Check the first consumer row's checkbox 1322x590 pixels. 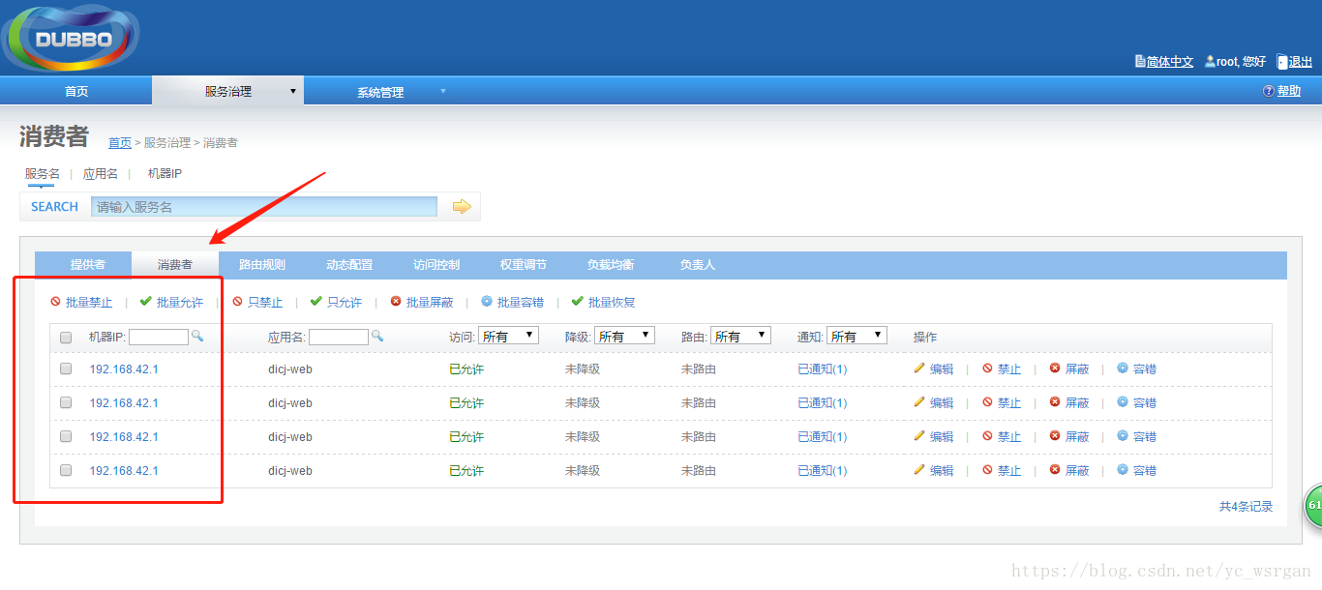pyautogui.click(x=66, y=369)
